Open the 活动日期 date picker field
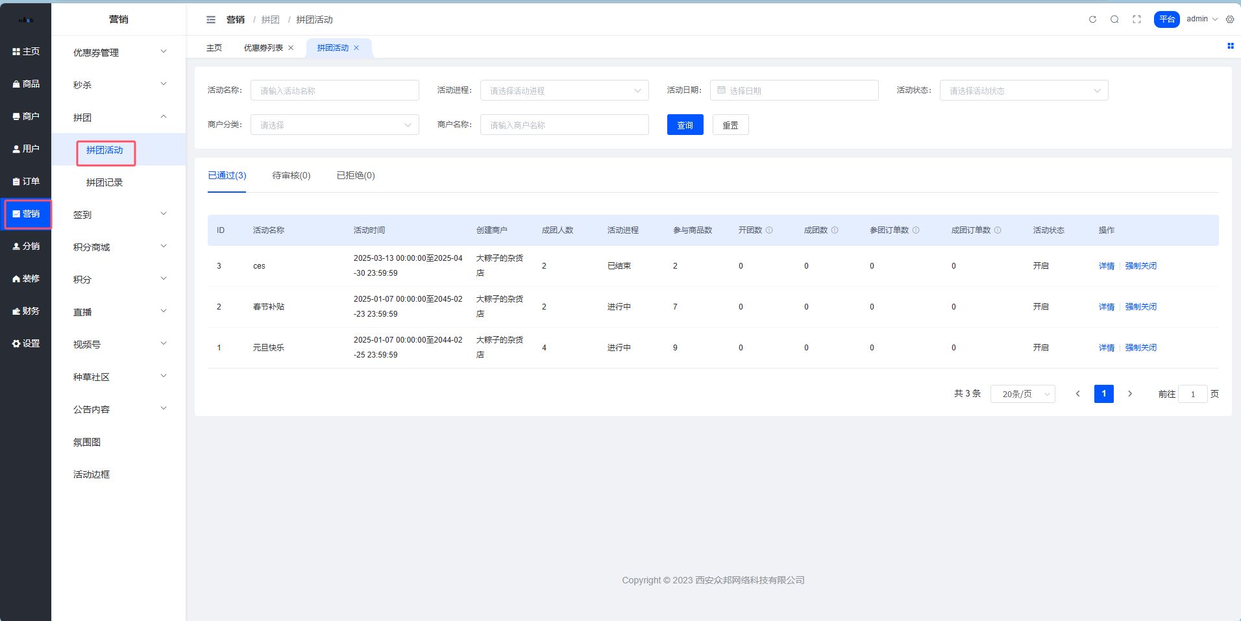This screenshot has width=1241, height=621. pyautogui.click(x=794, y=91)
